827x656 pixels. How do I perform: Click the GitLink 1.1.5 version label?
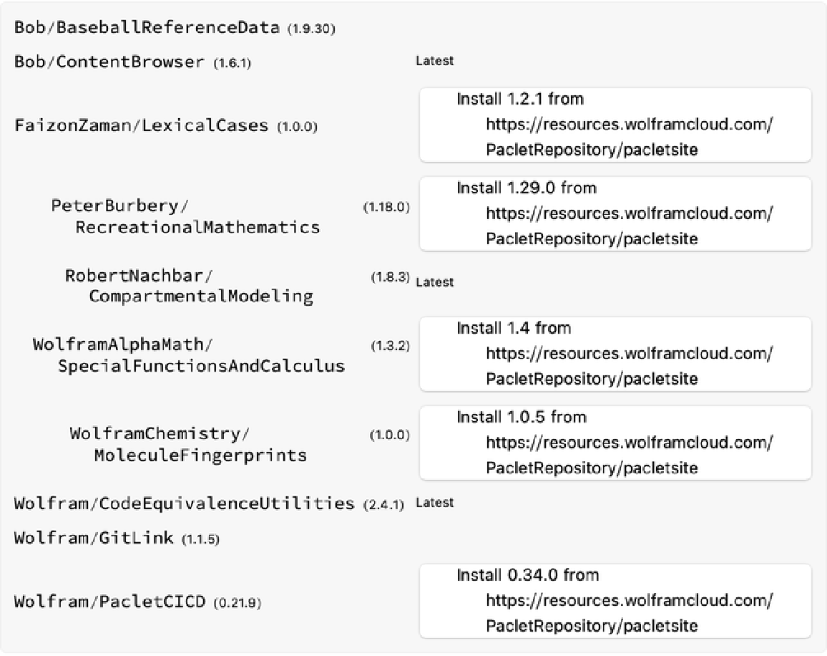tap(200, 539)
